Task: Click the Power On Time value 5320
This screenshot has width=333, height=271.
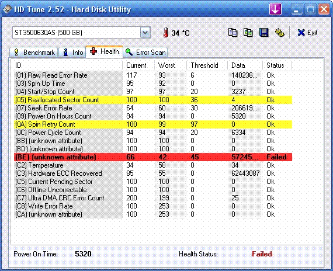Action: (83, 254)
